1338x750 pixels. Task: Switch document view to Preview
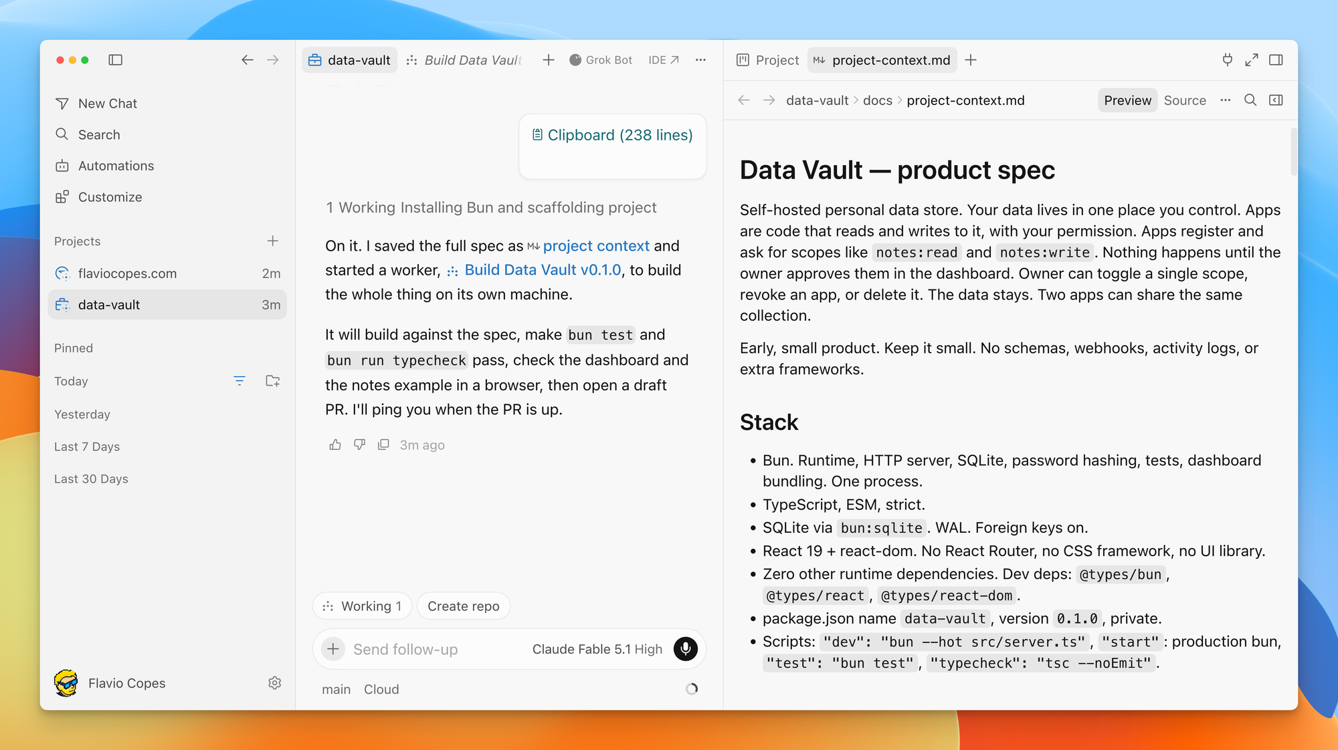pyautogui.click(x=1127, y=100)
